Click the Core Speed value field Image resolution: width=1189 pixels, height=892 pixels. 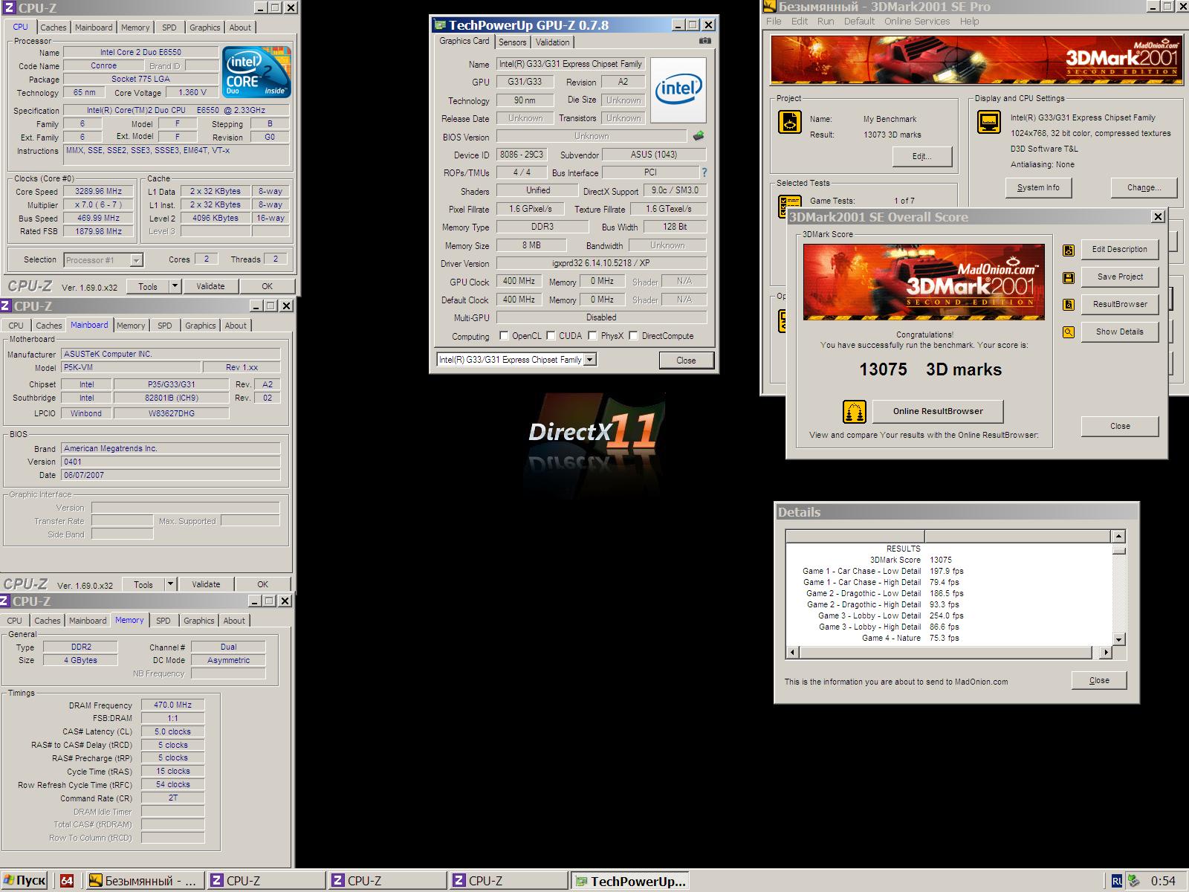tap(98, 191)
